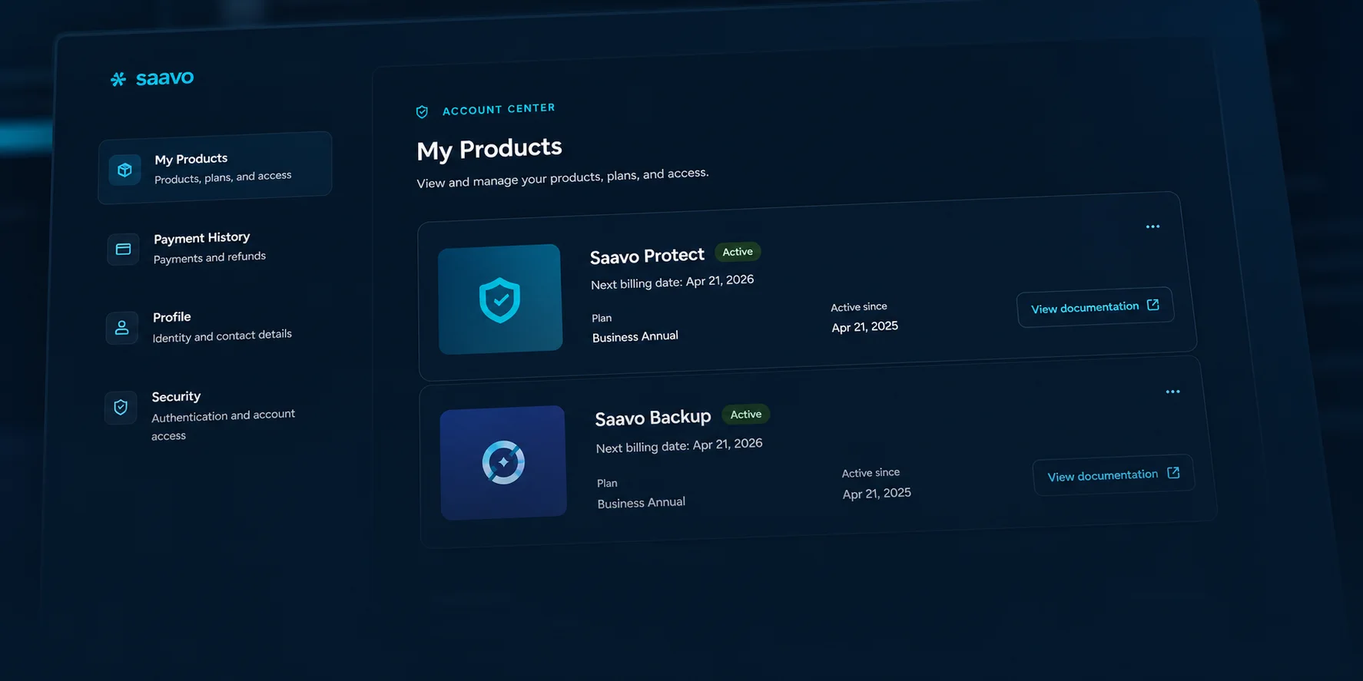Viewport: 1363px width, 681px height.
Task: Click the My Products cube icon
Action: click(124, 170)
